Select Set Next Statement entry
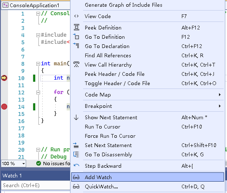The width and height of the screenshot is (227, 193). click(148, 145)
